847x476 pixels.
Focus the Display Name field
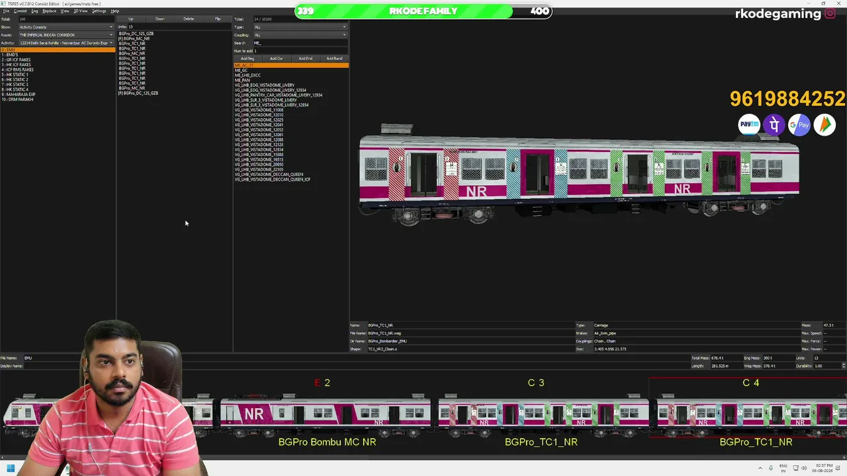(x=356, y=366)
